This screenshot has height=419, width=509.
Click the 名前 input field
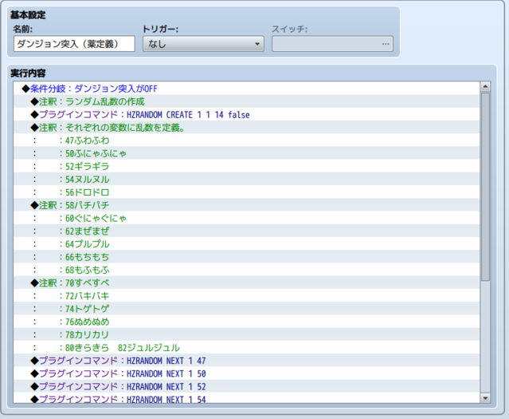pyautogui.click(x=74, y=44)
